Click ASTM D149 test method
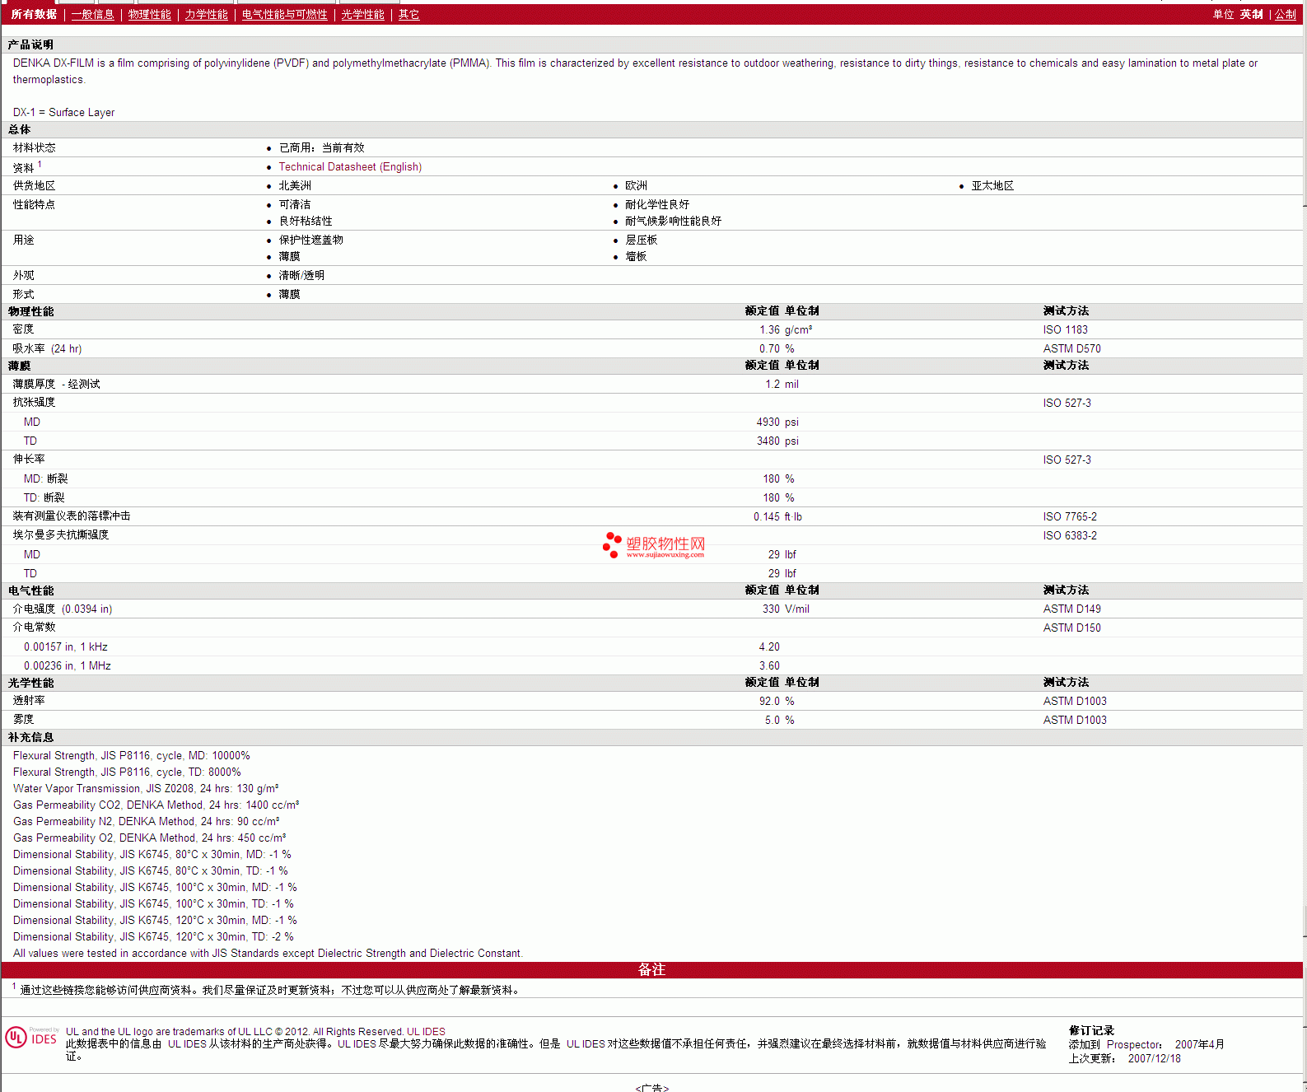 click(1071, 609)
